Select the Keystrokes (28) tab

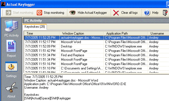click(x=34, y=27)
